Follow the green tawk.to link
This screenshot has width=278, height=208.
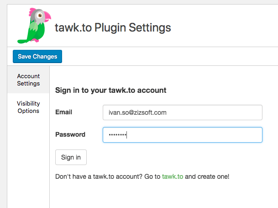click(173, 176)
